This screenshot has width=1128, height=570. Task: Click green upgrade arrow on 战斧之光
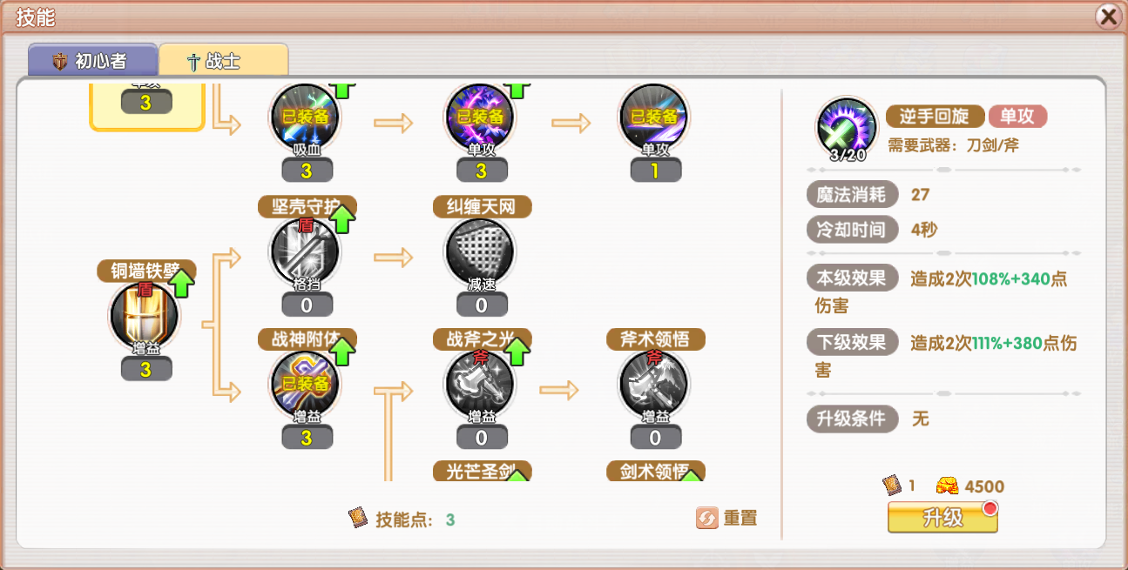point(517,352)
